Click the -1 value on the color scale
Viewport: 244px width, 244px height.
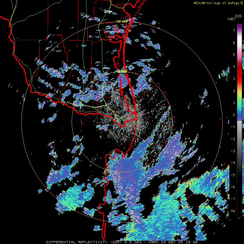point(233,127)
